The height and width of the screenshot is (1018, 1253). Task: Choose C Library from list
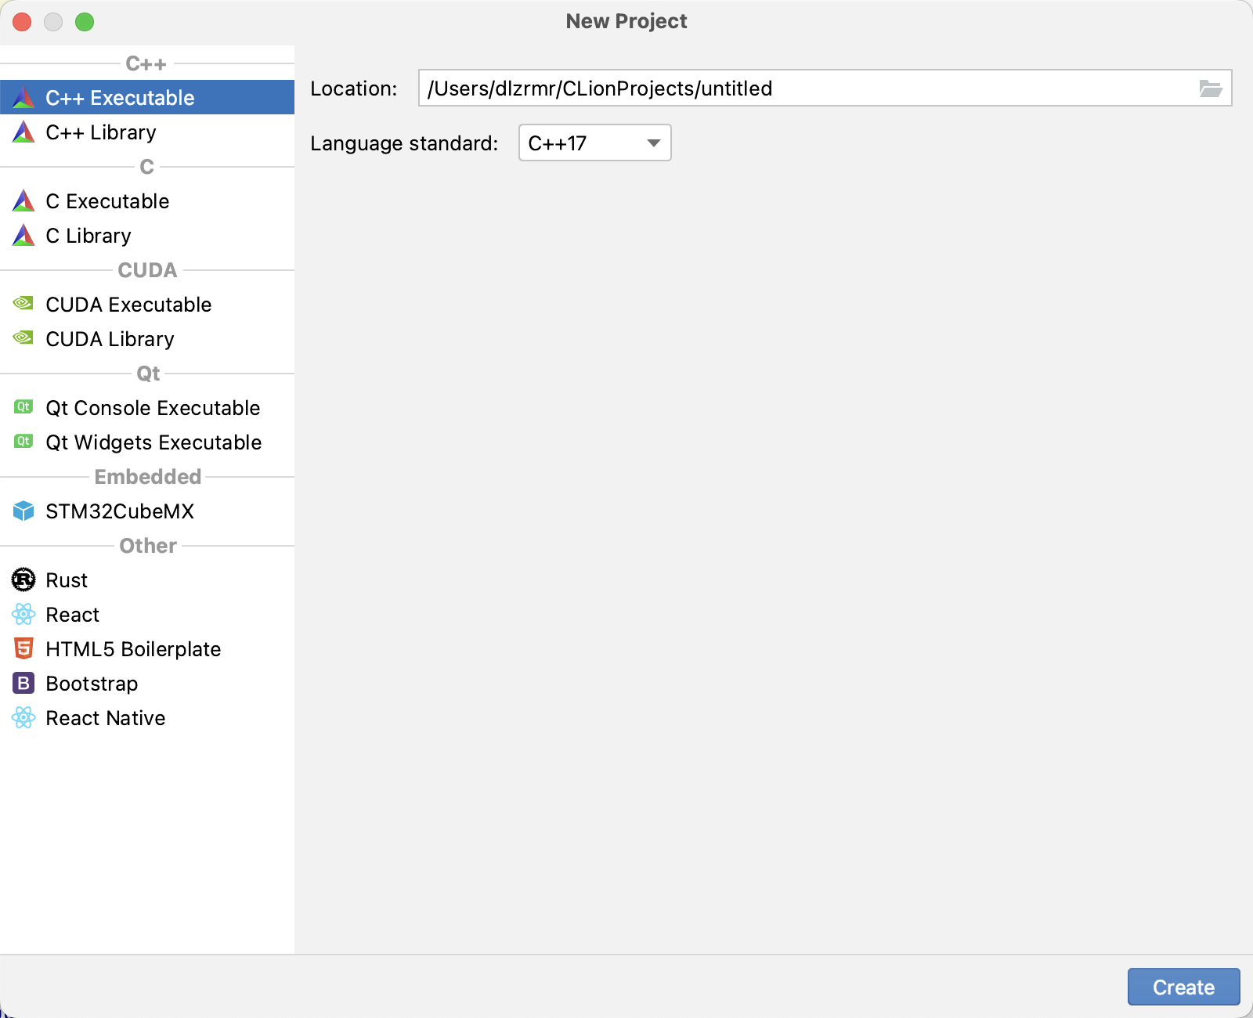[147, 236]
